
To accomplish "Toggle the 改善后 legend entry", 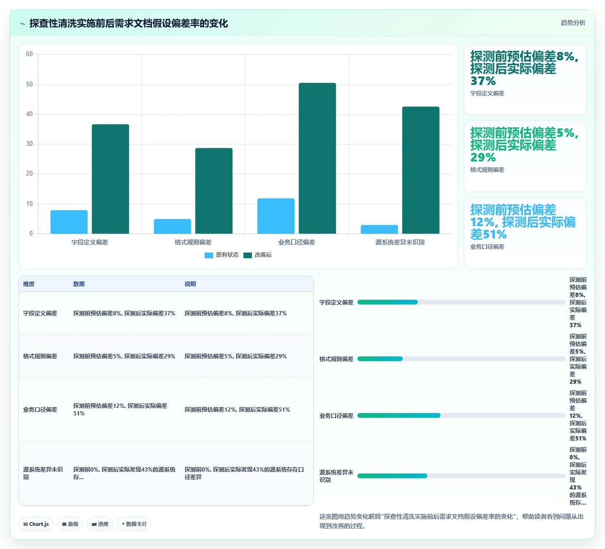I will [258, 255].
